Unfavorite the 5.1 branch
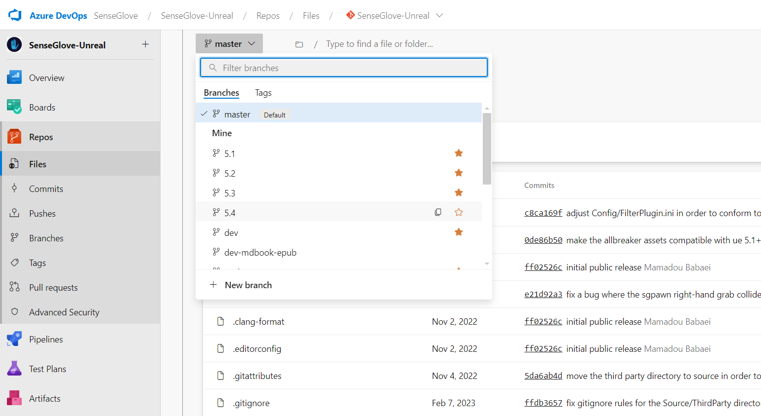 click(x=459, y=153)
